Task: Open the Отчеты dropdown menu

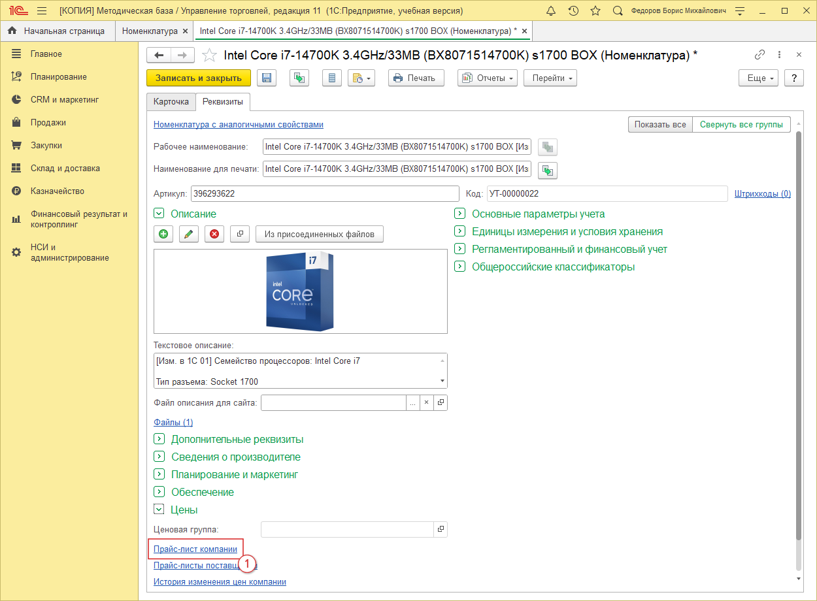Action: [x=488, y=78]
